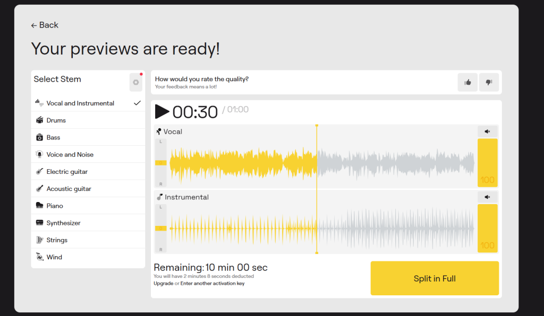Go Back to previous screen
Screen dimensions: 544x316
45,25
